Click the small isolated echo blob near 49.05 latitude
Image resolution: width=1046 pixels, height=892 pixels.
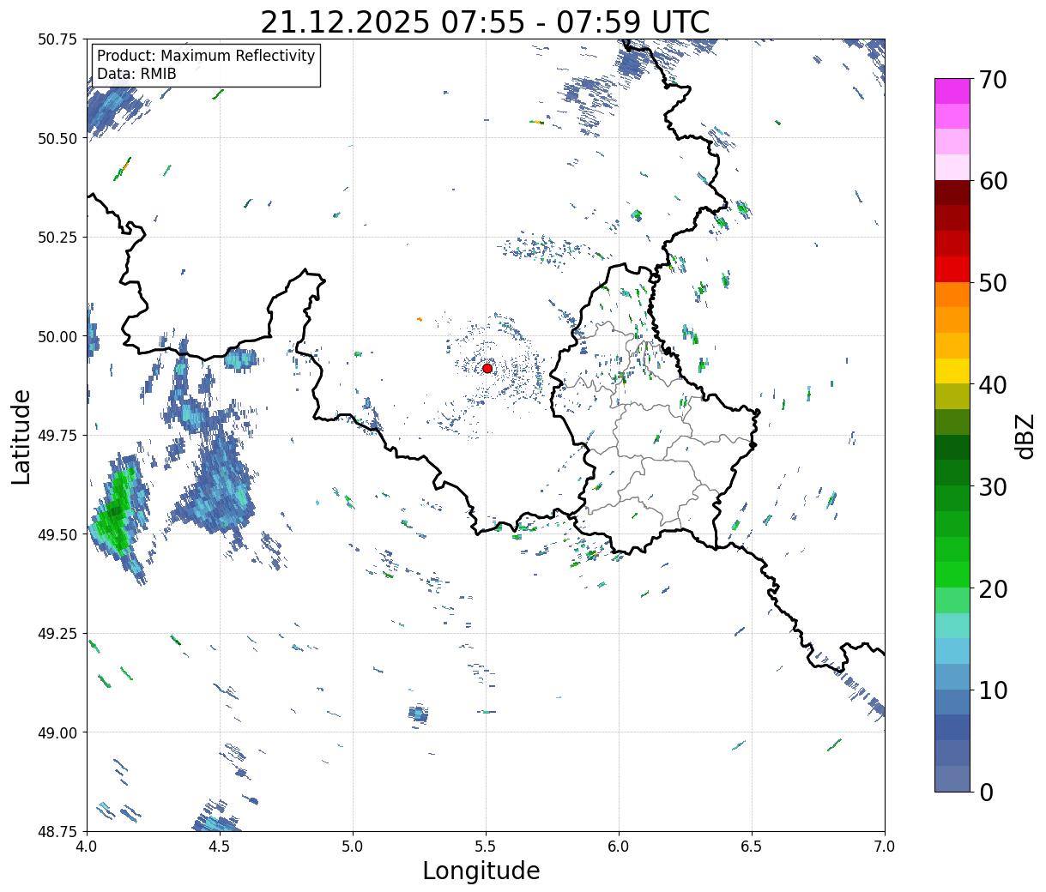coord(418,714)
